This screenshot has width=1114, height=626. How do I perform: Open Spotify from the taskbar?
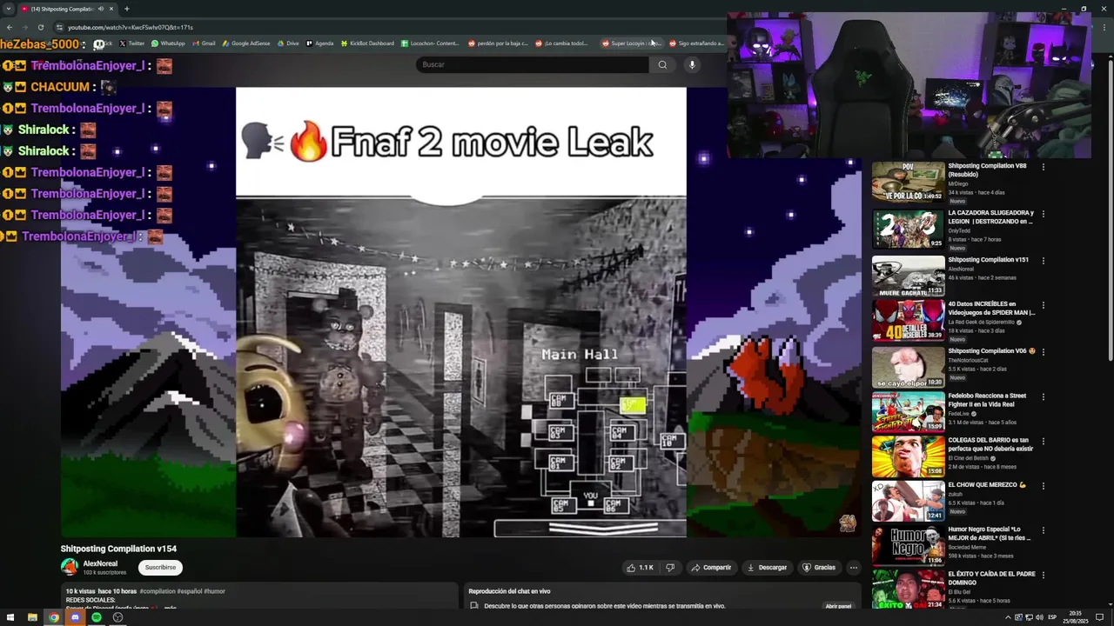[x=97, y=617]
